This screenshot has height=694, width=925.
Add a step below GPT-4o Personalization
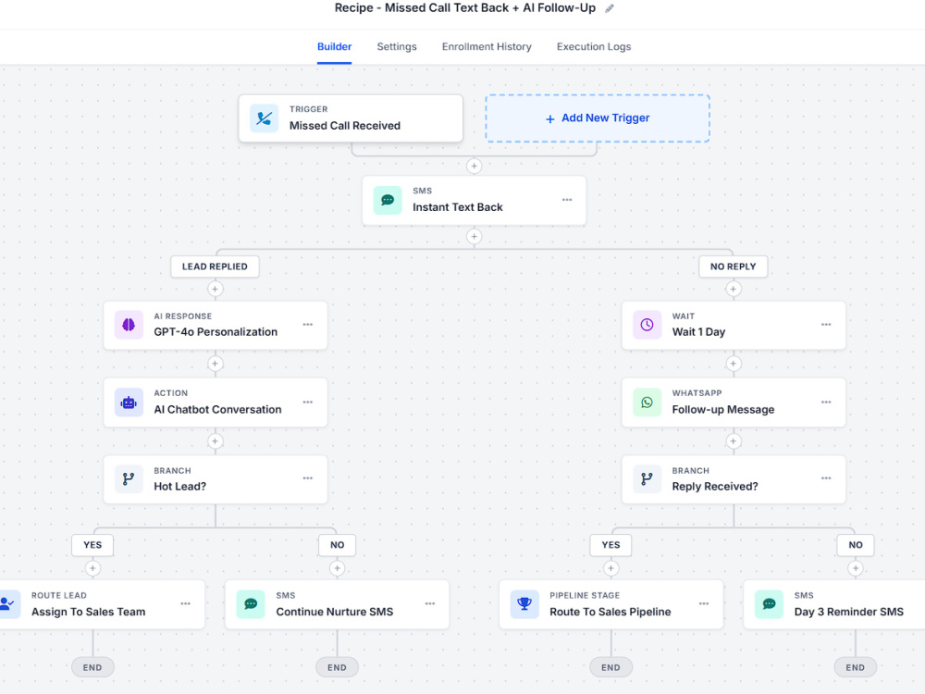coord(215,364)
